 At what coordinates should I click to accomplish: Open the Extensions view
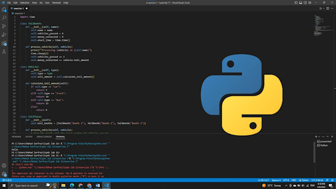(4, 43)
